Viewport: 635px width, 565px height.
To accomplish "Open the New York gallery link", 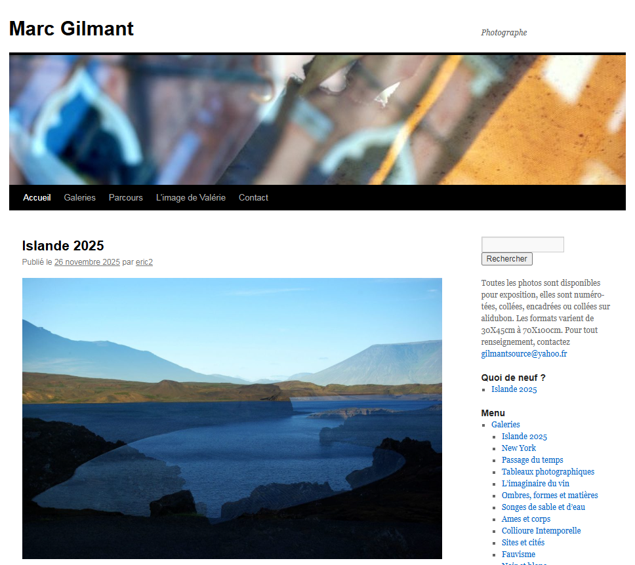I will coord(518,448).
